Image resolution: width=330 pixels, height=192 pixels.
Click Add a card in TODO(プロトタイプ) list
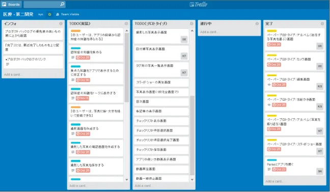(144, 186)
